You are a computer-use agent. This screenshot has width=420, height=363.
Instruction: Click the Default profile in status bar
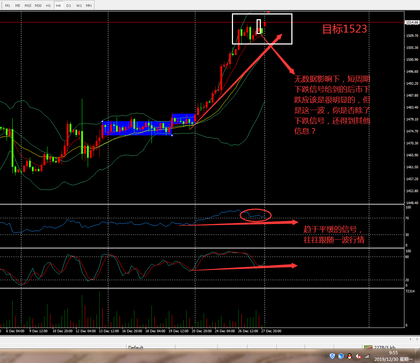pos(136,347)
